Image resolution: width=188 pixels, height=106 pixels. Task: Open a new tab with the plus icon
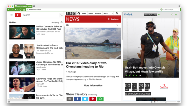pyautogui.click(x=34, y=6)
